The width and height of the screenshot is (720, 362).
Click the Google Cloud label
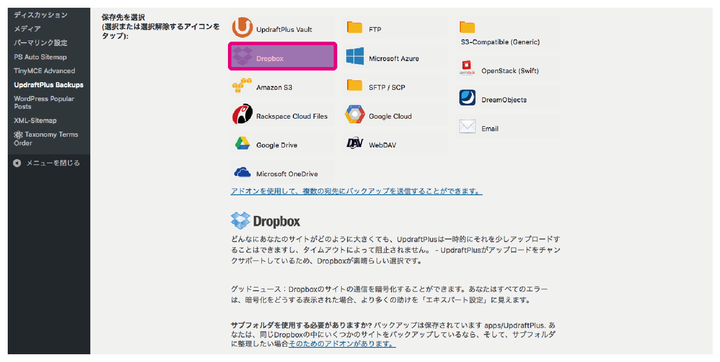click(x=391, y=116)
